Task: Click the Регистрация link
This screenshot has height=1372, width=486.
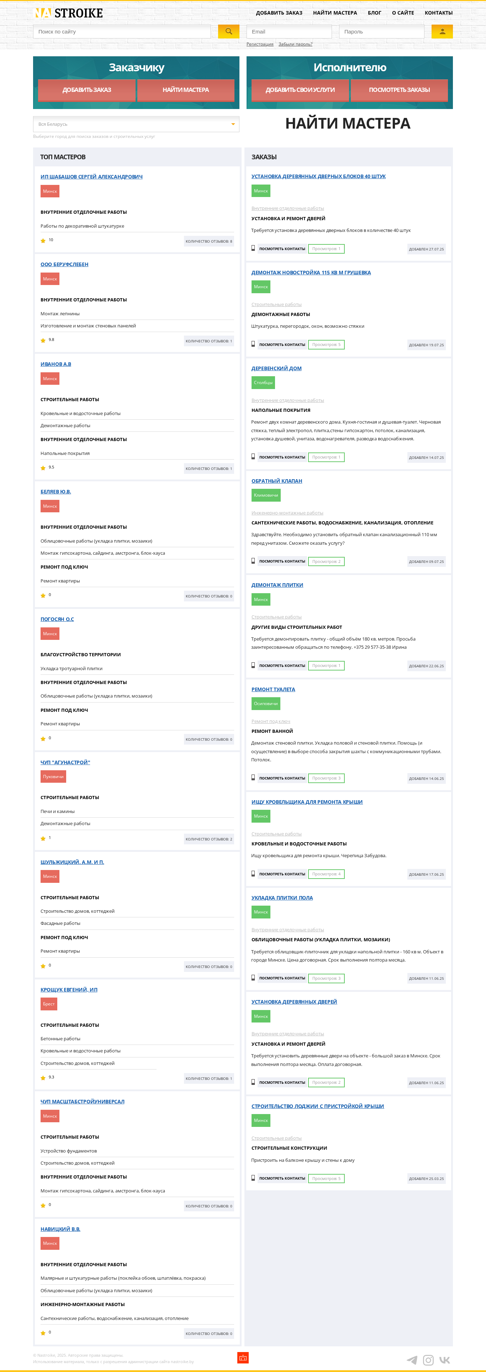Action: (x=260, y=44)
